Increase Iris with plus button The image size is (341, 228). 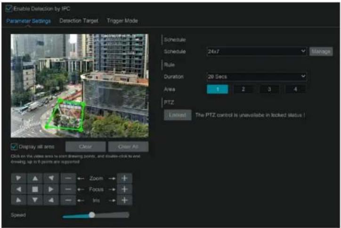click(124, 200)
